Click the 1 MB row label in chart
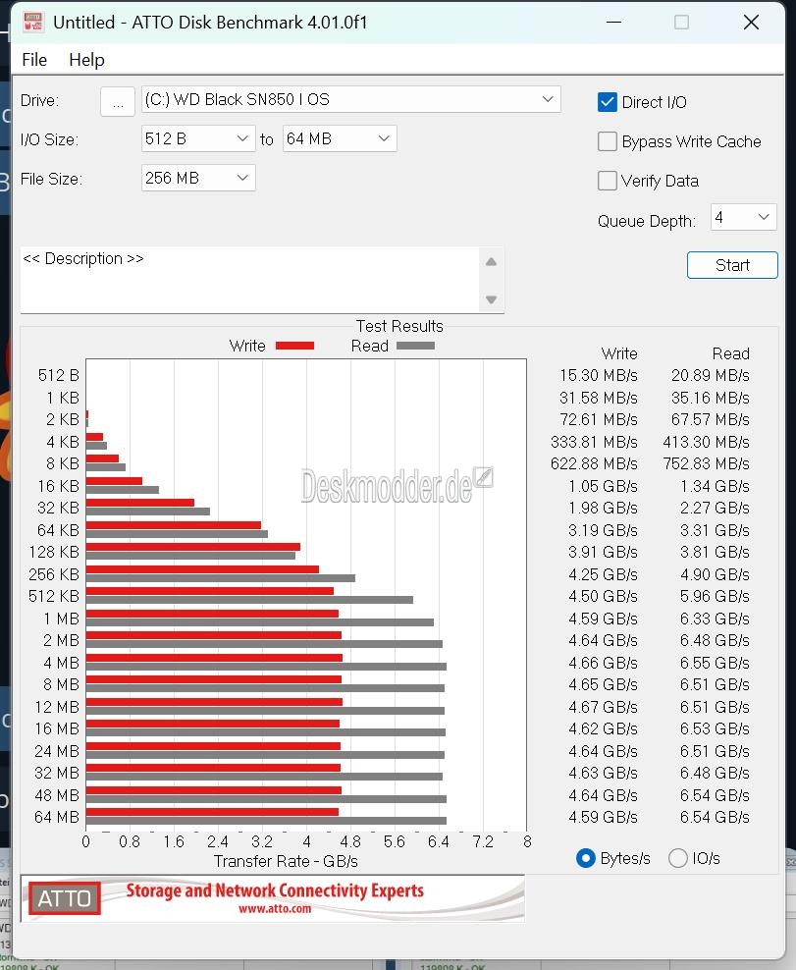The height and width of the screenshot is (970, 796). (x=61, y=619)
